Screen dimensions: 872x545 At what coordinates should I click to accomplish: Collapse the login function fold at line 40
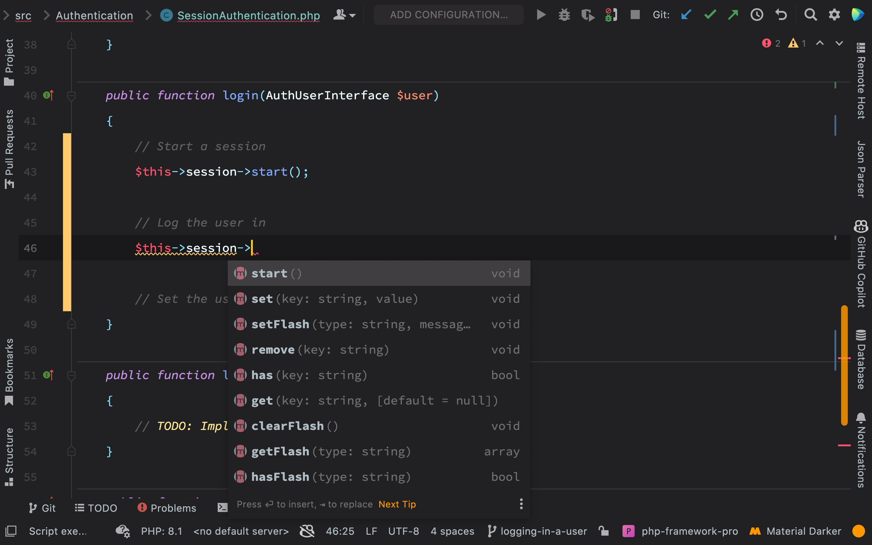71,96
